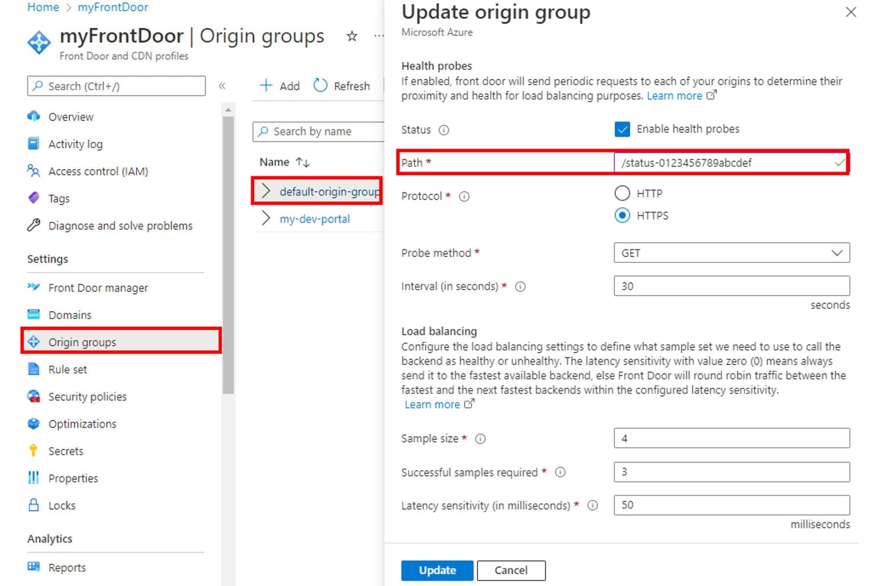
Task: Open the my-dev-portal origin group link
Action: (315, 219)
